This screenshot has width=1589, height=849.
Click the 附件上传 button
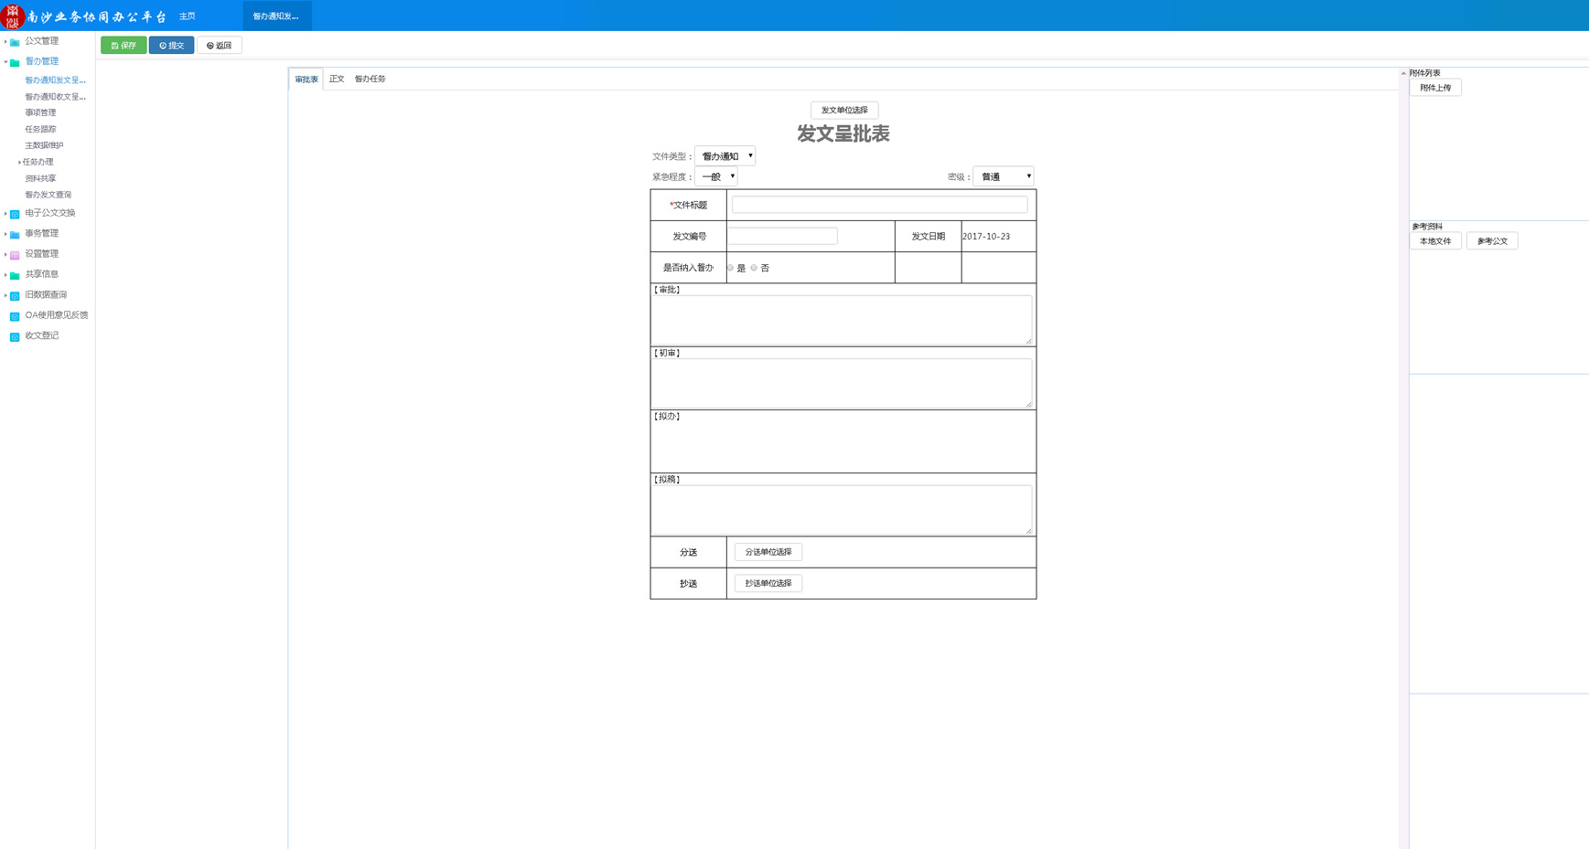(1435, 88)
